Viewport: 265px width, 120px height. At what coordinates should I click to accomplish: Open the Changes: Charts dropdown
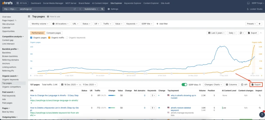(213, 85)
